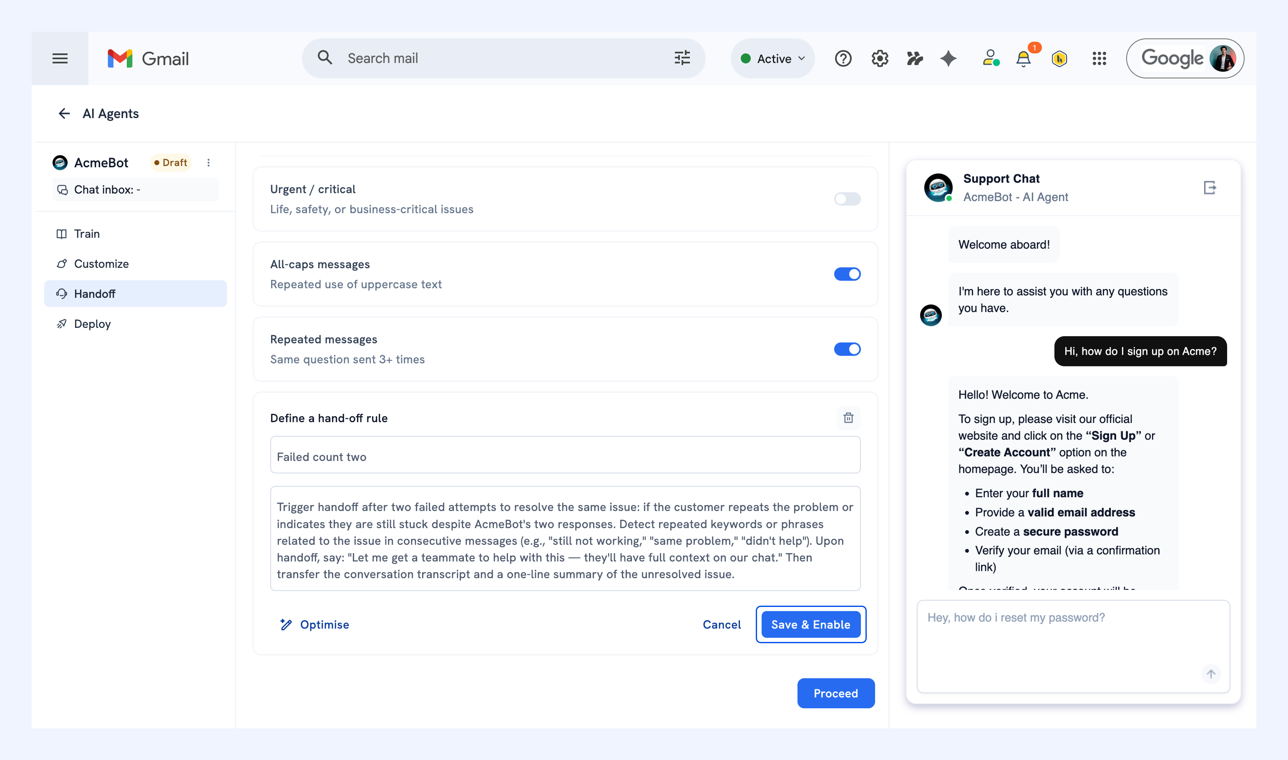The width and height of the screenshot is (1288, 760).
Task: Click the Optimise magic pencil icon
Action: [286, 624]
